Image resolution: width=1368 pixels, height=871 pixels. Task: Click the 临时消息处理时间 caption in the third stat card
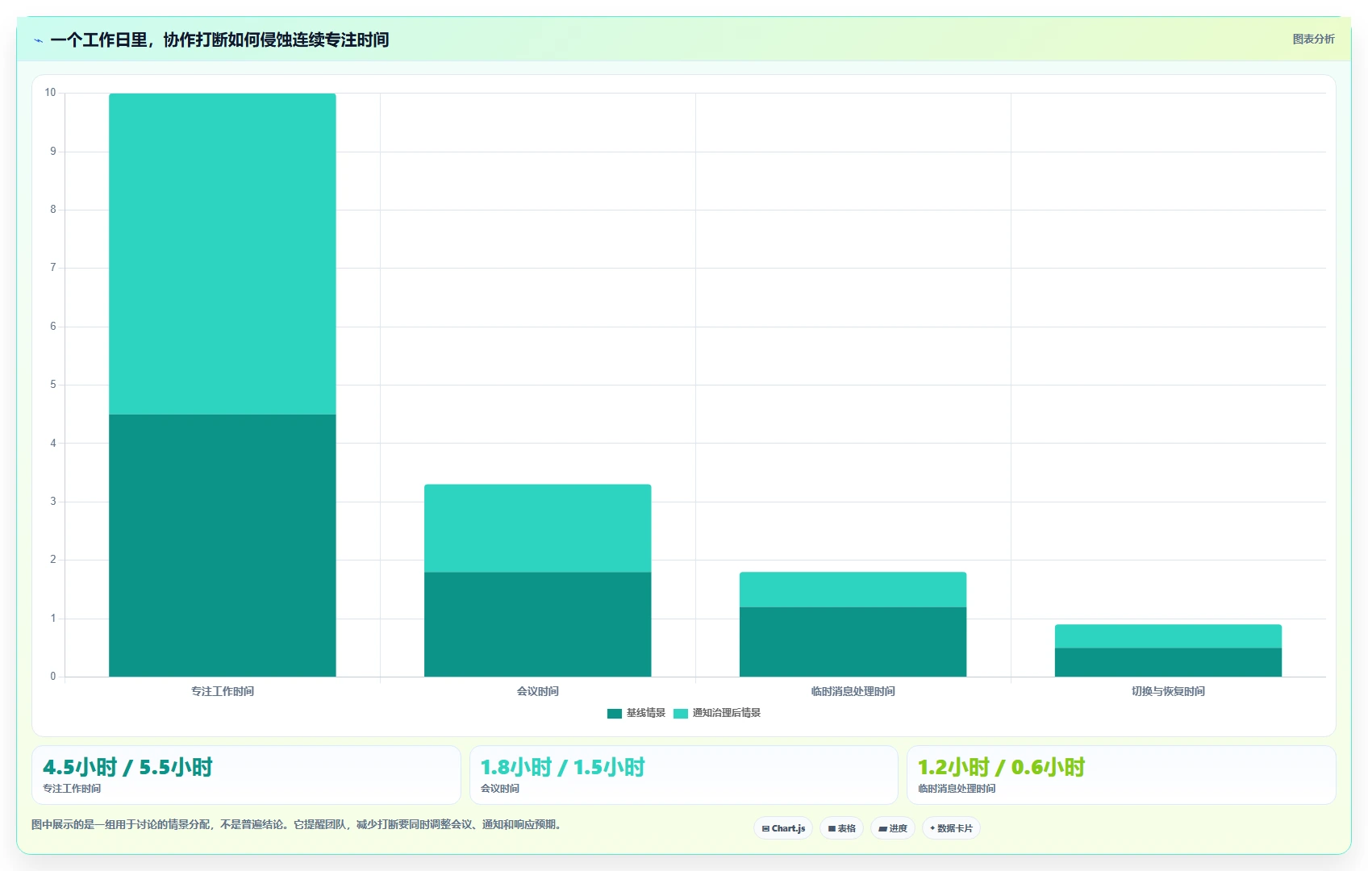pos(957,789)
